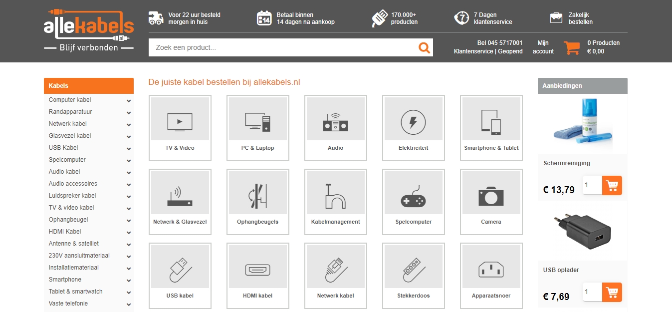Open the Kabelmanagement category tile

point(336,202)
